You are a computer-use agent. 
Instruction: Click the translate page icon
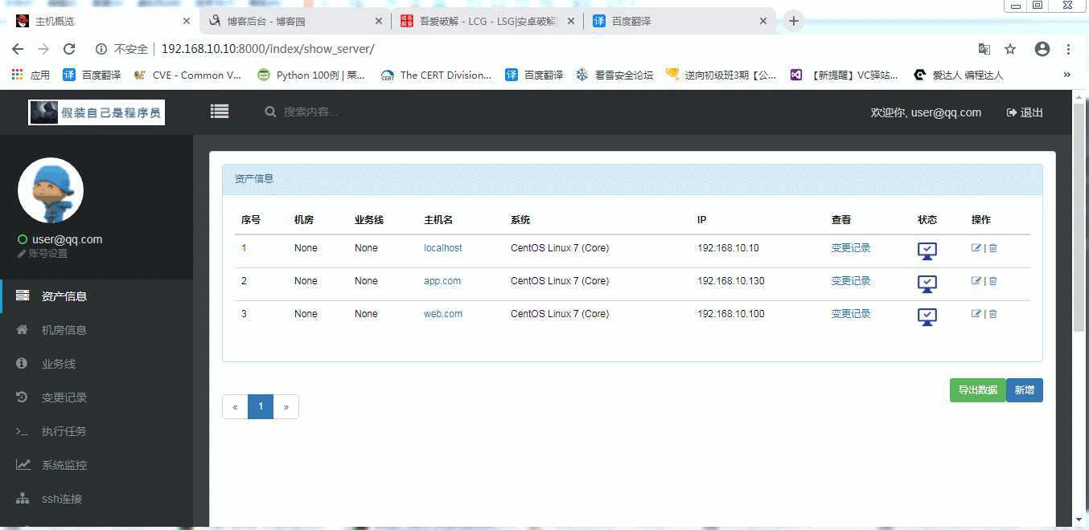coord(984,49)
